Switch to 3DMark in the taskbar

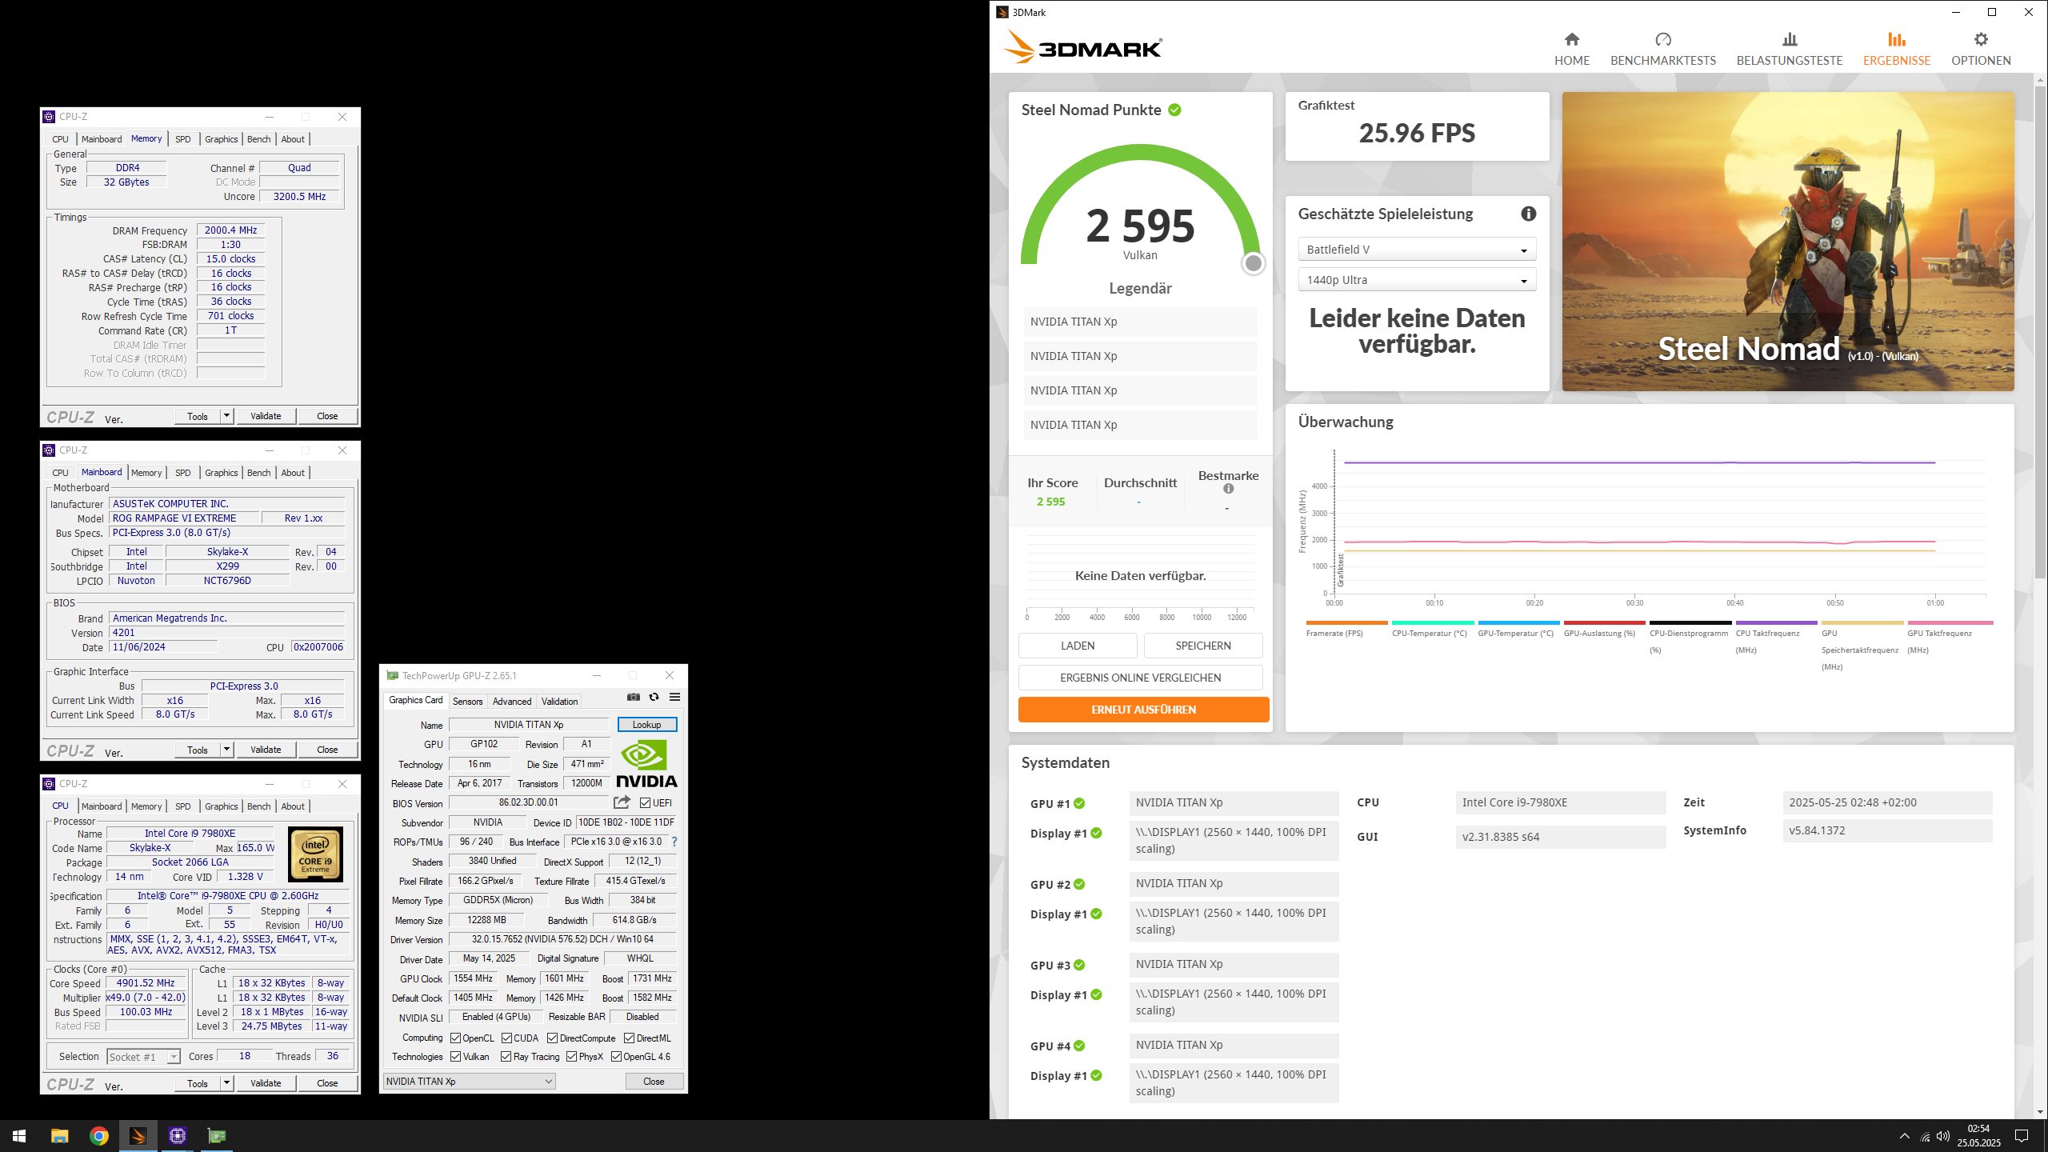[138, 1136]
